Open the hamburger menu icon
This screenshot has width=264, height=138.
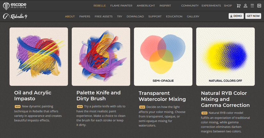pyautogui.click(x=252, y=6)
